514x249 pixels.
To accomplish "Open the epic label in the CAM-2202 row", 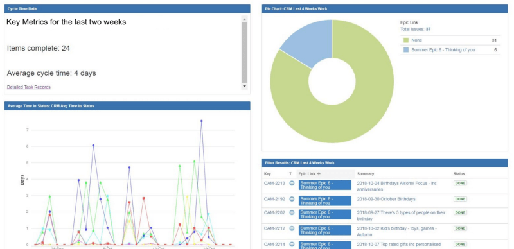I will pos(325,214).
